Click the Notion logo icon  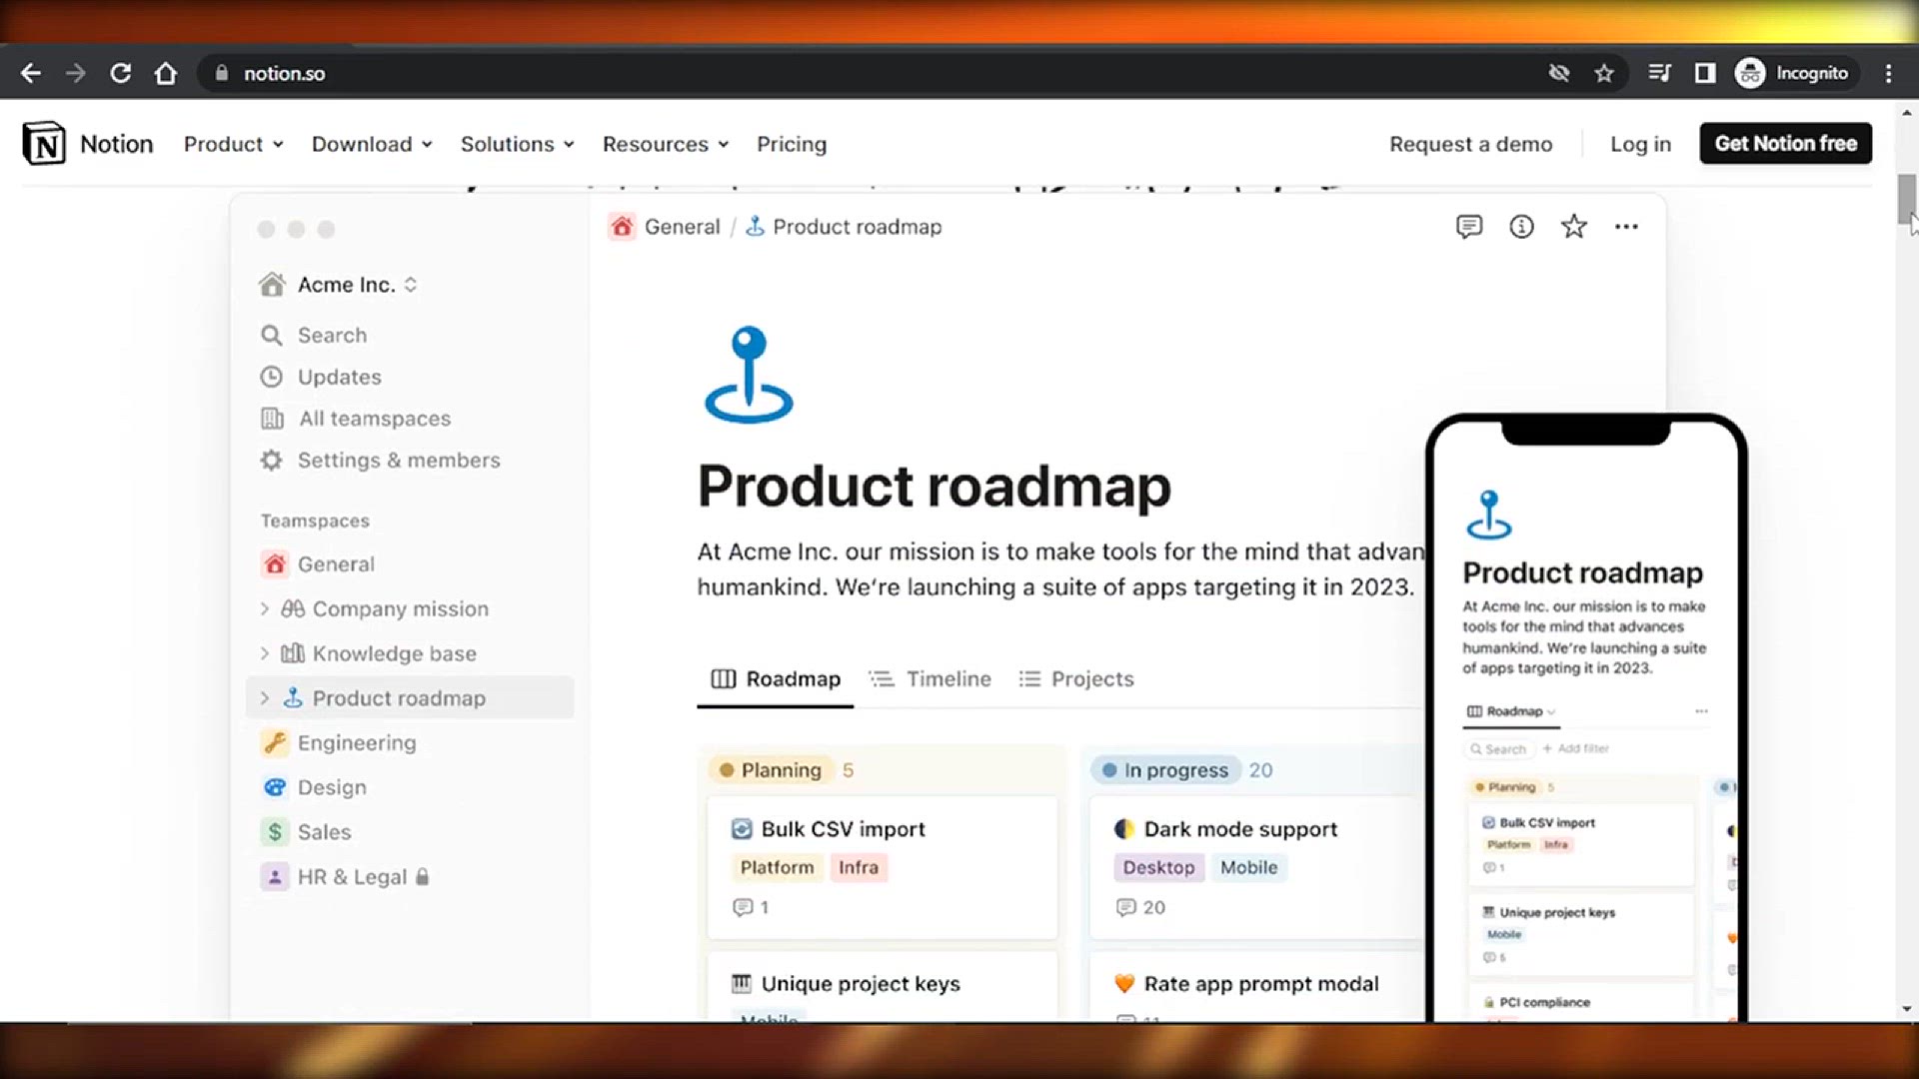(44, 144)
